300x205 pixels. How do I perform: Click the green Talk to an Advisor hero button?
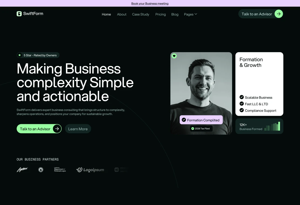tap(39, 129)
